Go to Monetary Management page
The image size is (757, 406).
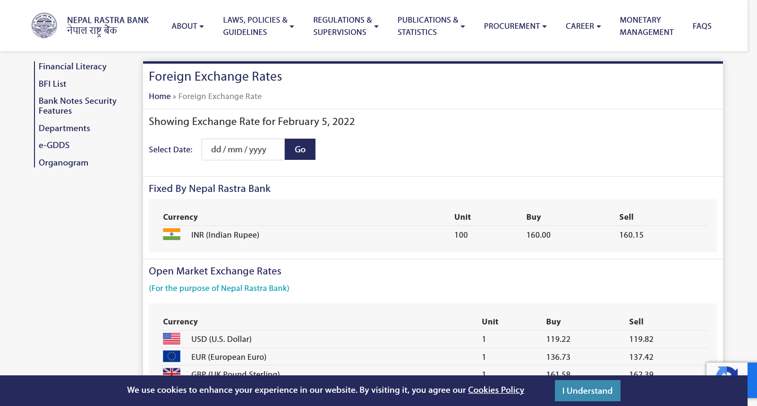(x=646, y=26)
